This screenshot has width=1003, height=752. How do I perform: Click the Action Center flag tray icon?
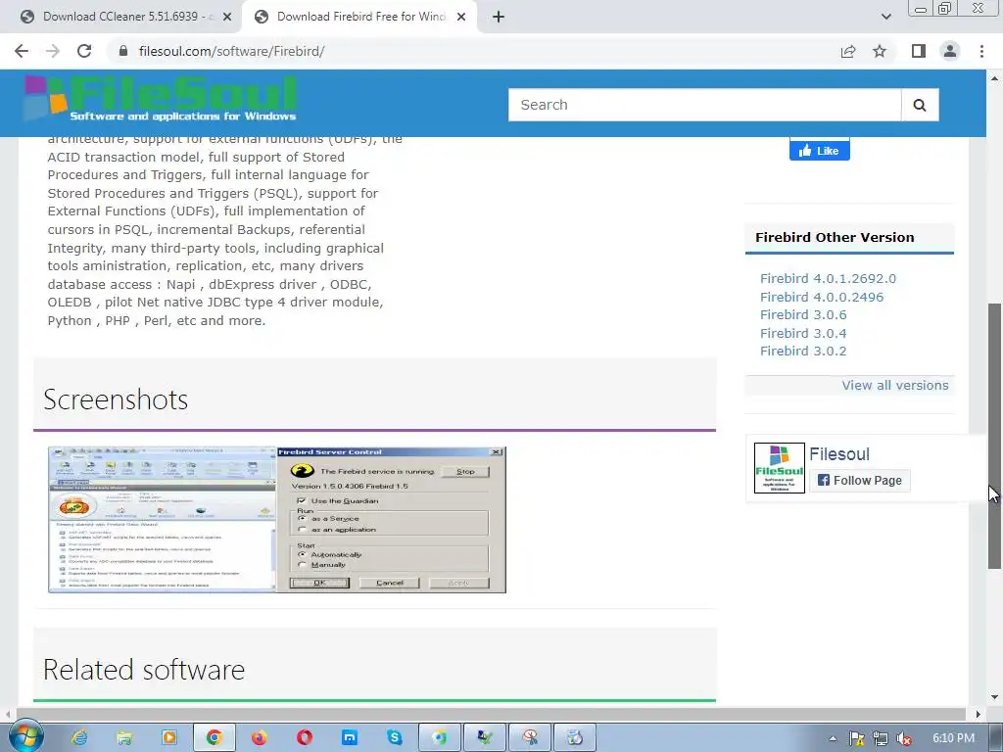click(856, 738)
